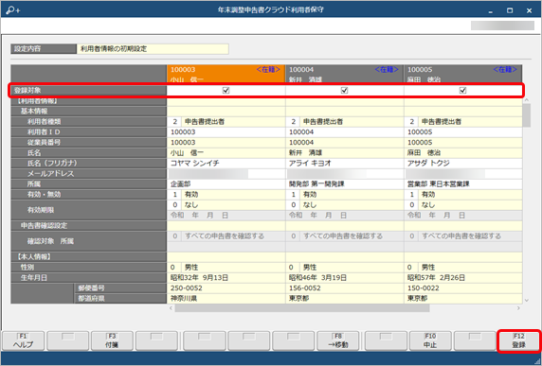This screenshot has width=542, height=366.
Task: Click 利用者種類 cell for employee 100004
Action: (x=345, y=121)
